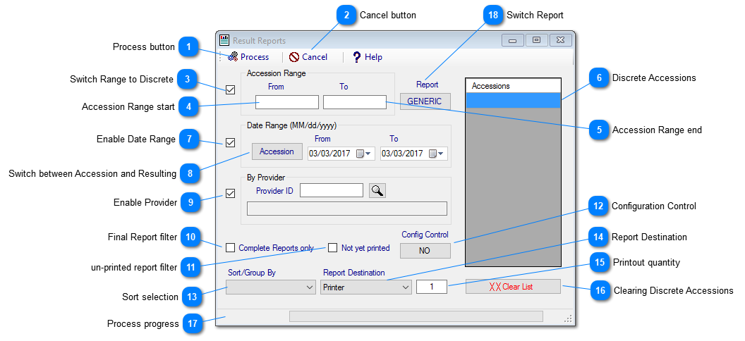
Task: Click the Config Control NO button
Action: (425, 251)
